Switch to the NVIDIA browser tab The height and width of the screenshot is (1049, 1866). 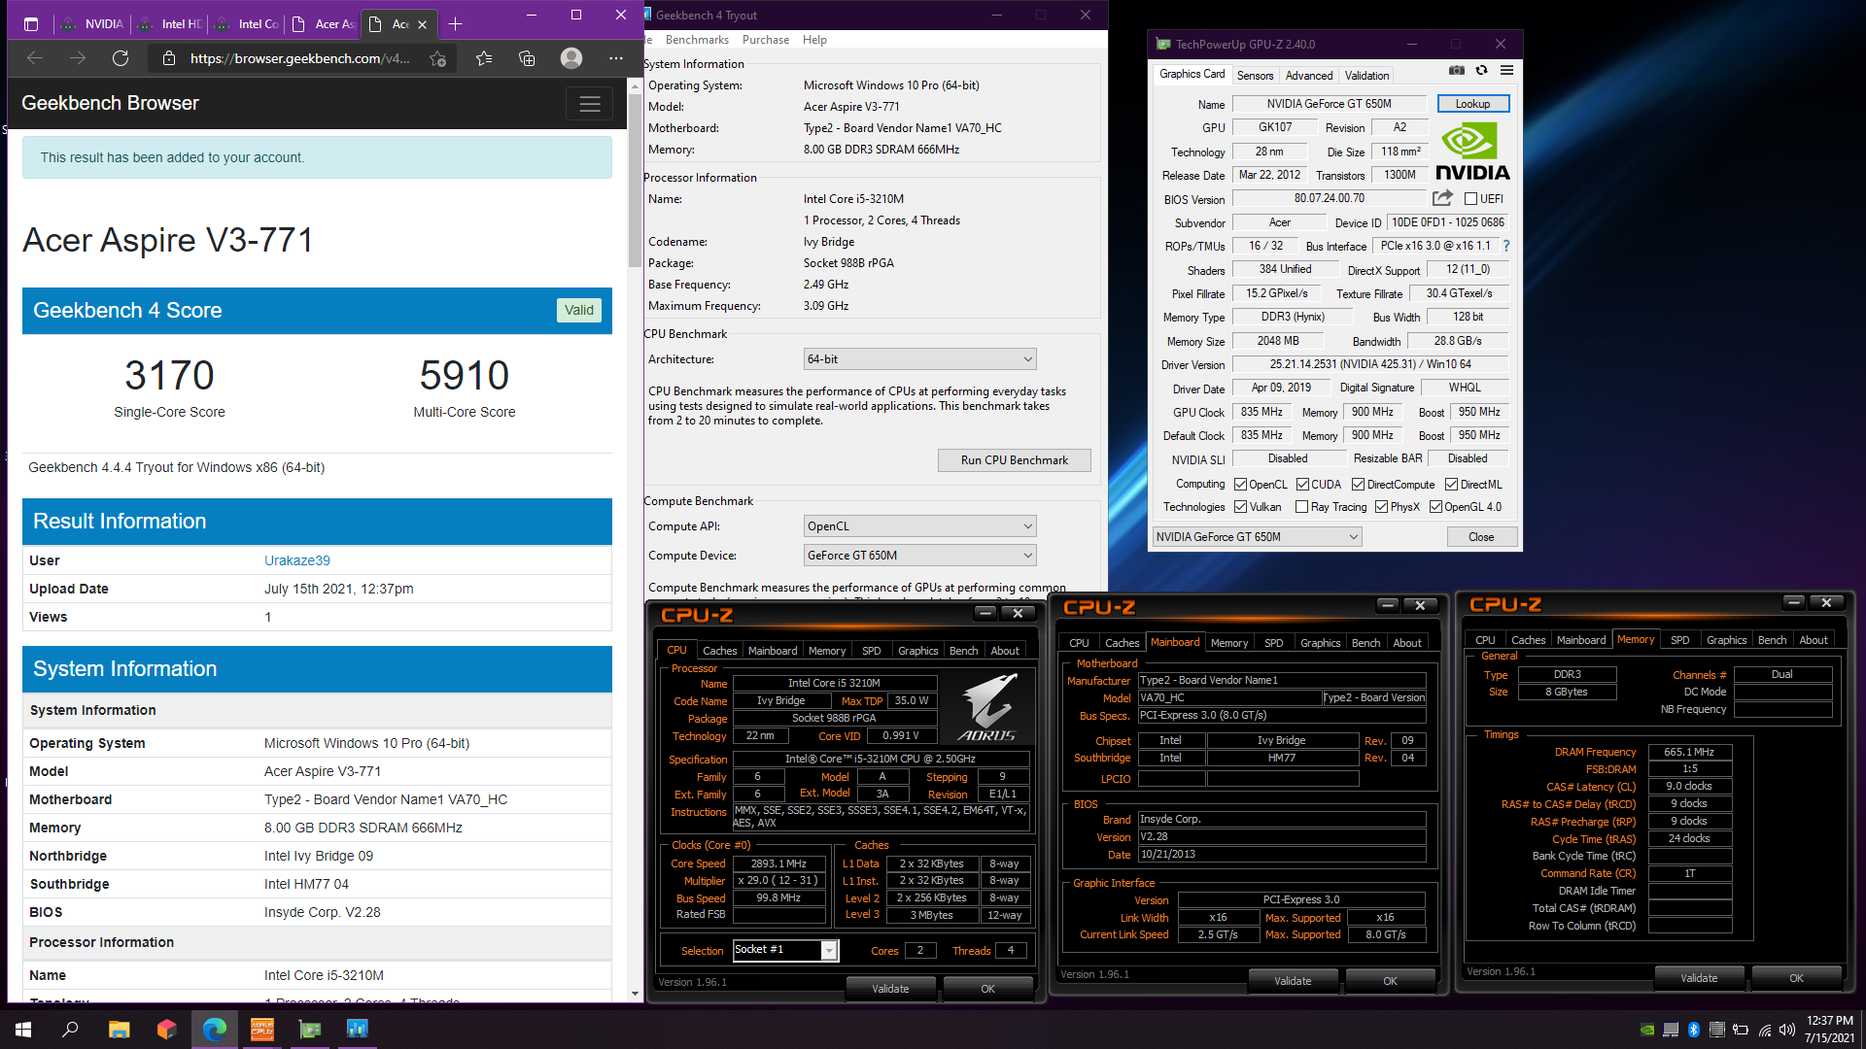(93, 23)
